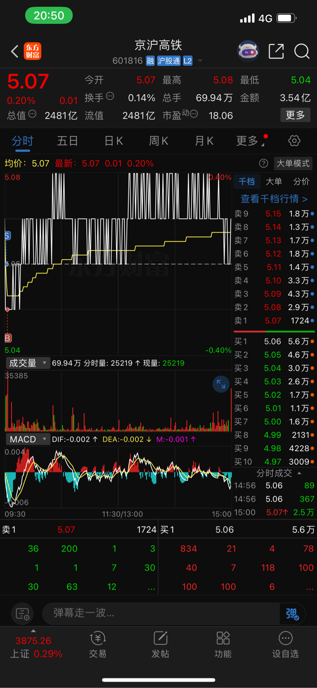Screen dimensions: 317x688
Task: Tap the 买1 5.06 order row
Action: point(274,342)
